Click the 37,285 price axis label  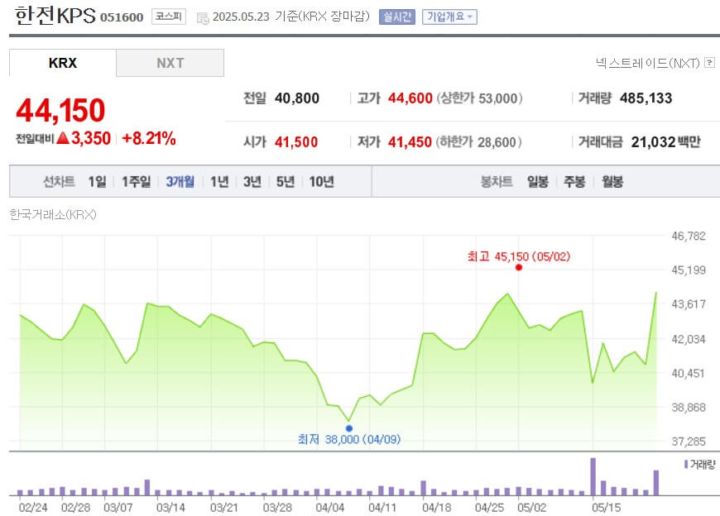689,442
